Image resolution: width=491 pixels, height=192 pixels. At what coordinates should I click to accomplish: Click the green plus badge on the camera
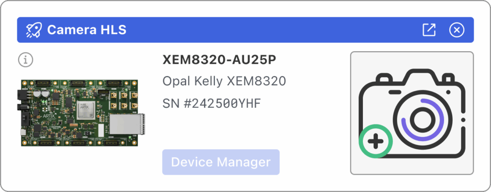pos(375,141)
